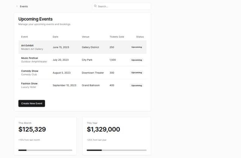Click the Create New Event button
This screenshot has height=158, width=241.
[x=32, y=104]
